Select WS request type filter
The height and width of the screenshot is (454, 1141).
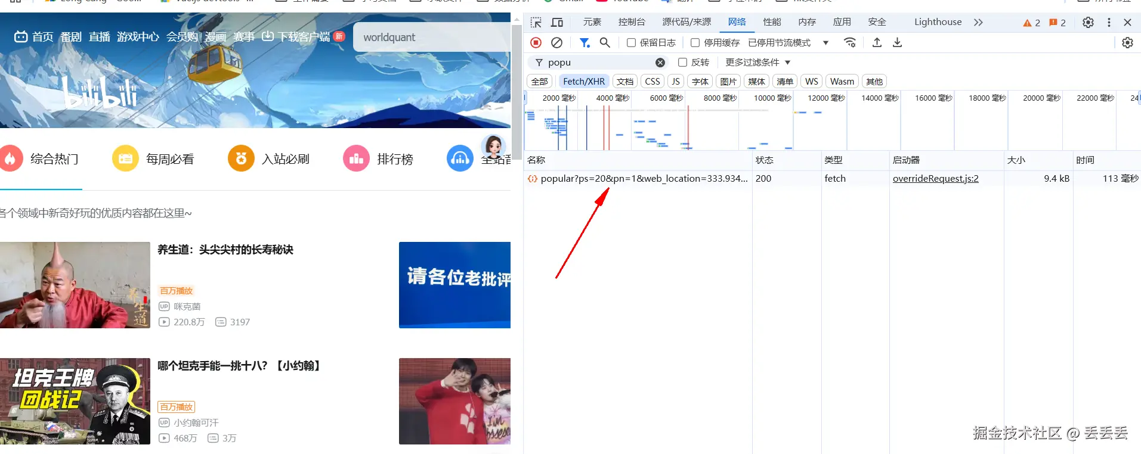pyautogui.click(x=812, y=82)
